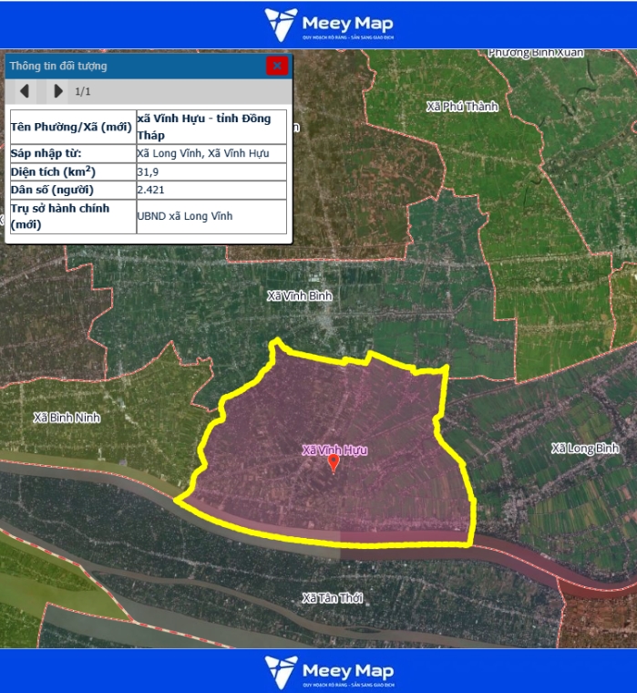Click the Xã Long Bình region label
Screen dimensions: 637x693
[x=585, y=448]
